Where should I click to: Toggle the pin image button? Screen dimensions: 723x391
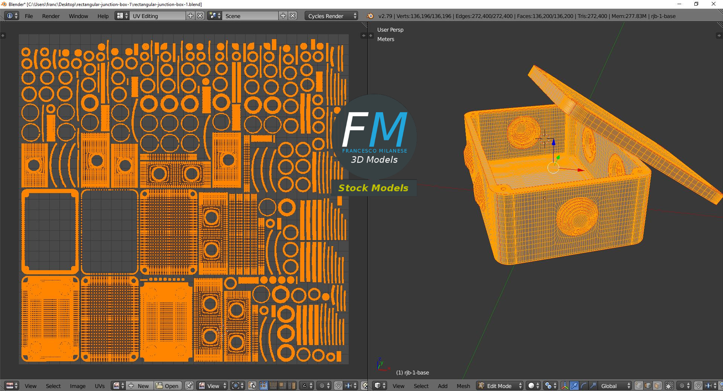pos(189,386)
